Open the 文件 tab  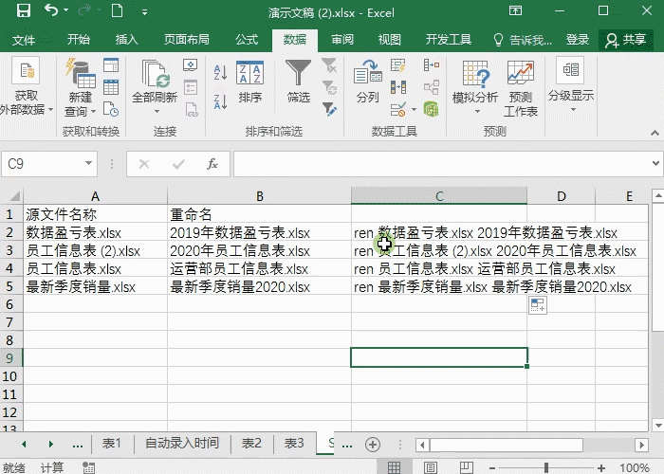pos(24,40)
